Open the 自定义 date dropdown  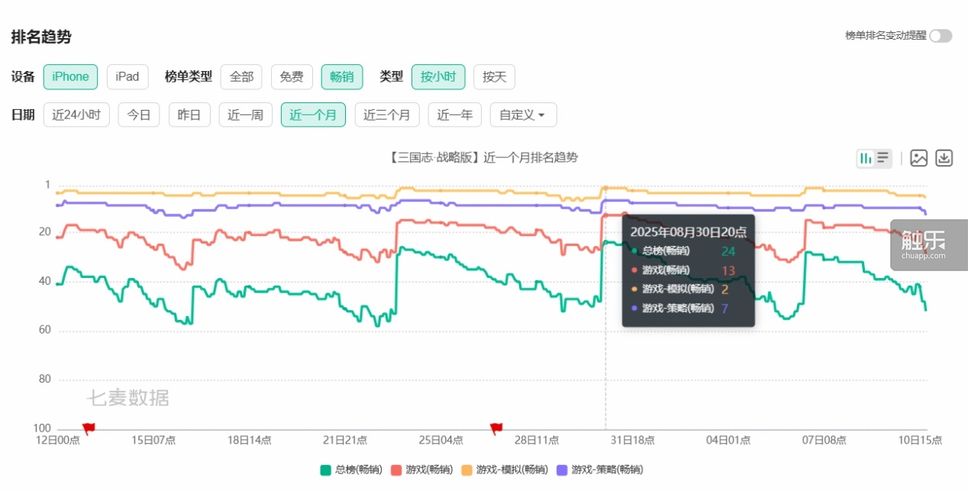click(523, 115)
